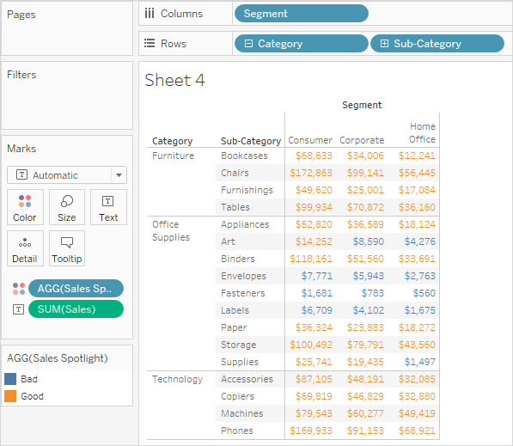
Task: Click the Columns shelf icon
Action: 150,14
